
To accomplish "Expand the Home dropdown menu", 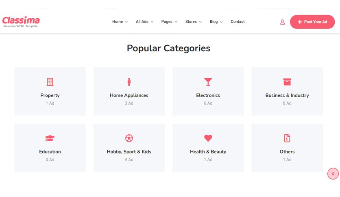I will [x=120, y=22].
